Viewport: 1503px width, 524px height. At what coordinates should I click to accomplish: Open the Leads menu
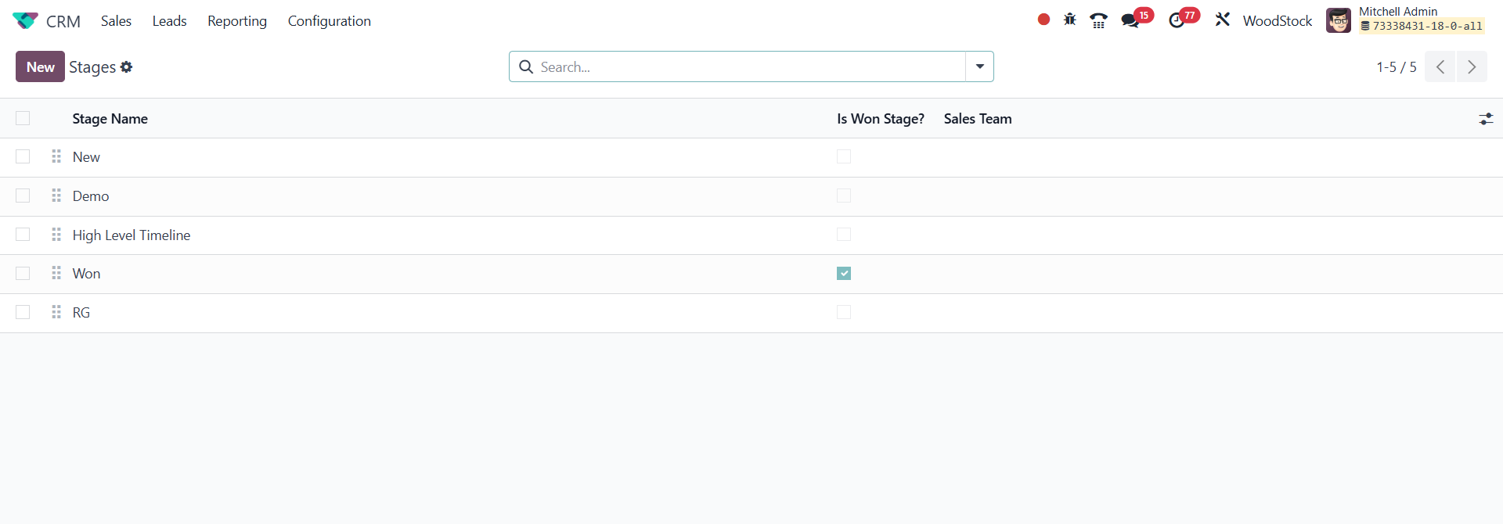pos(169,21)
